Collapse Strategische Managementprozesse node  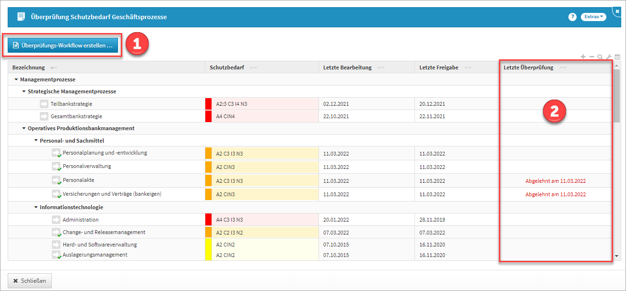click(24, 91)
